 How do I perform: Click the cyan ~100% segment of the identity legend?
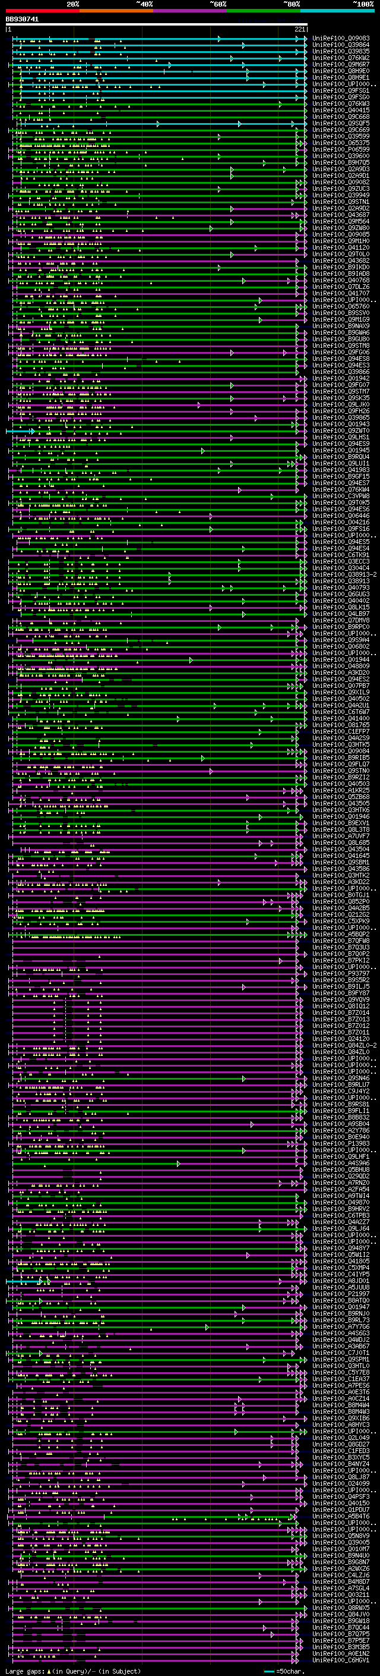(x=337, y=11)
